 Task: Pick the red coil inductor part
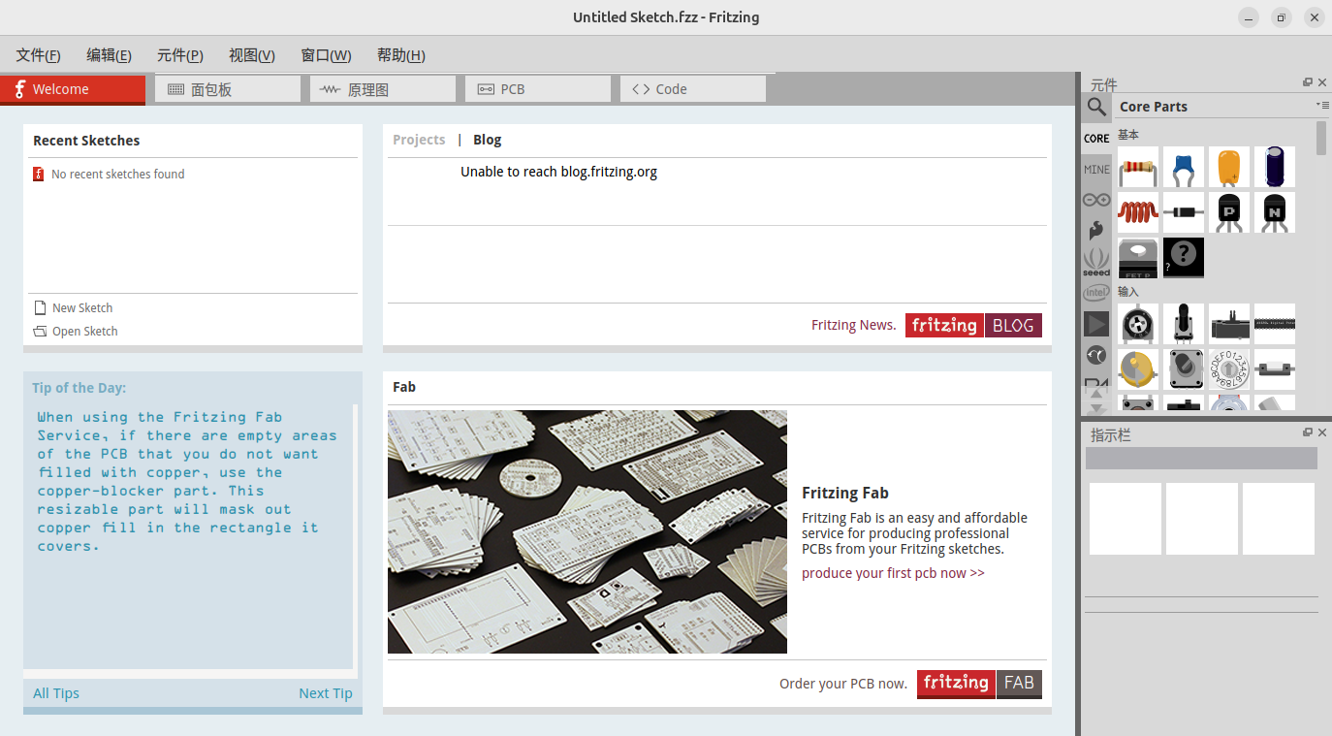1138,212
